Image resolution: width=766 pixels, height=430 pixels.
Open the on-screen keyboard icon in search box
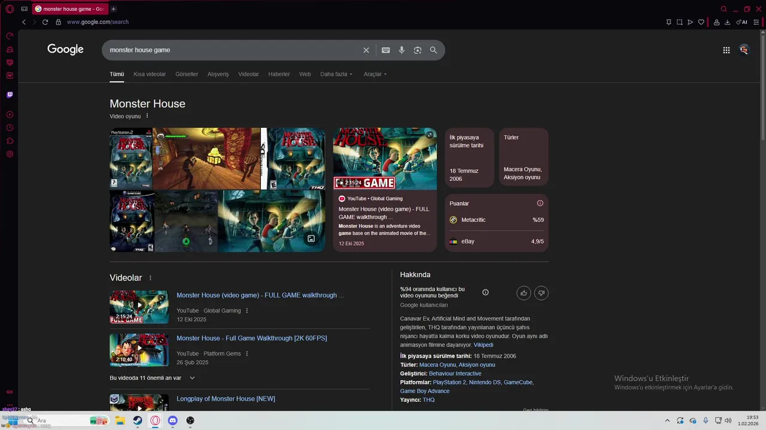[386, 50]
